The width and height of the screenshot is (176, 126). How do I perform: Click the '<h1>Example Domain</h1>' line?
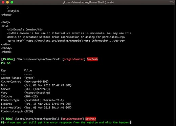pos(25,29)
